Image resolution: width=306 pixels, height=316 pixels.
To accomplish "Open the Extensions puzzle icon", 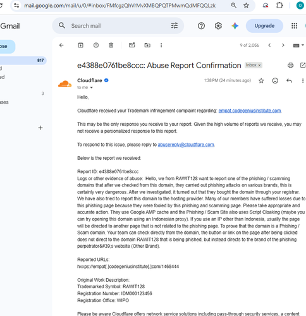I will 279,5.
